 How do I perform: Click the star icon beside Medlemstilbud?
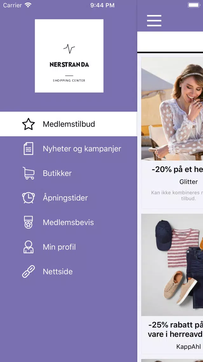pos(29,124)
